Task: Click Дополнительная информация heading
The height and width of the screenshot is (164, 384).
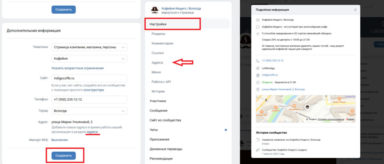Action: click(x=33, y=31)
